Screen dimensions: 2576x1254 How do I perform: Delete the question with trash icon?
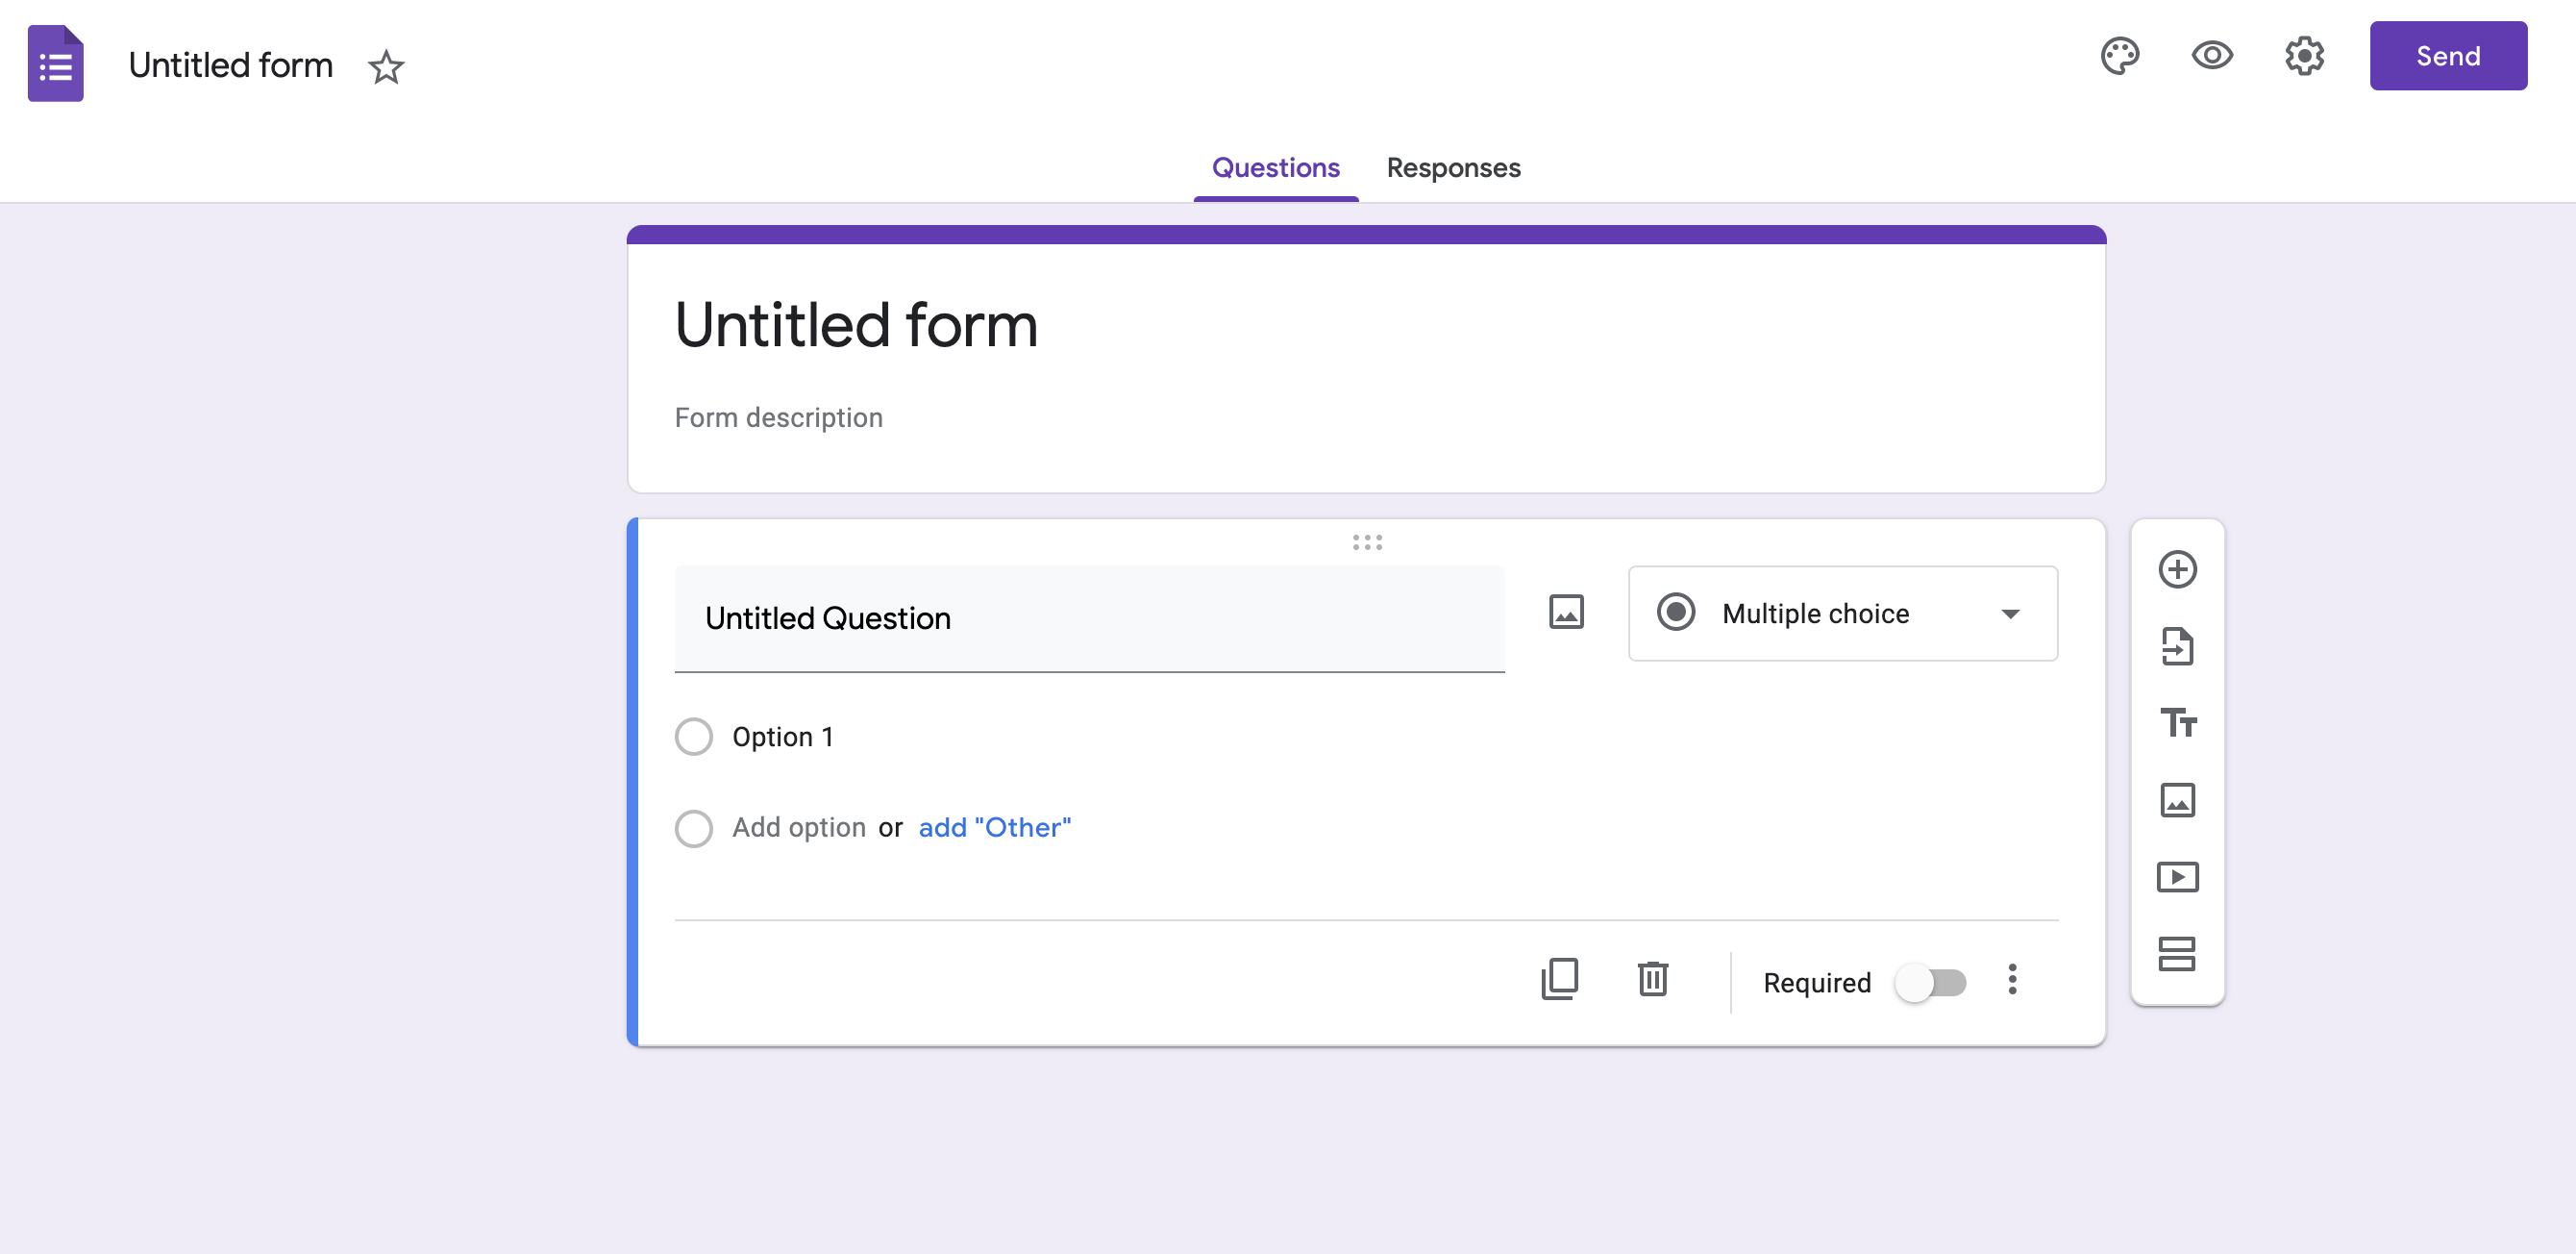coord(1653,980)
